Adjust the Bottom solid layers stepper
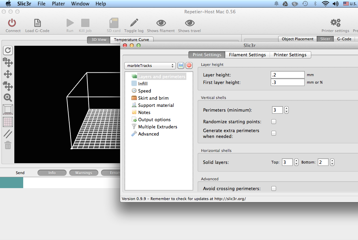 332,162
